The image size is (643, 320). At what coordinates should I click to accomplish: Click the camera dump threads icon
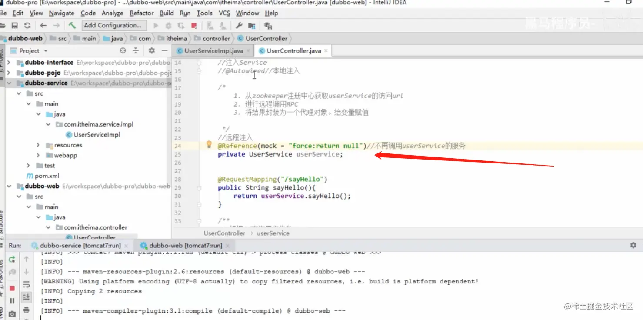point(12,313)
